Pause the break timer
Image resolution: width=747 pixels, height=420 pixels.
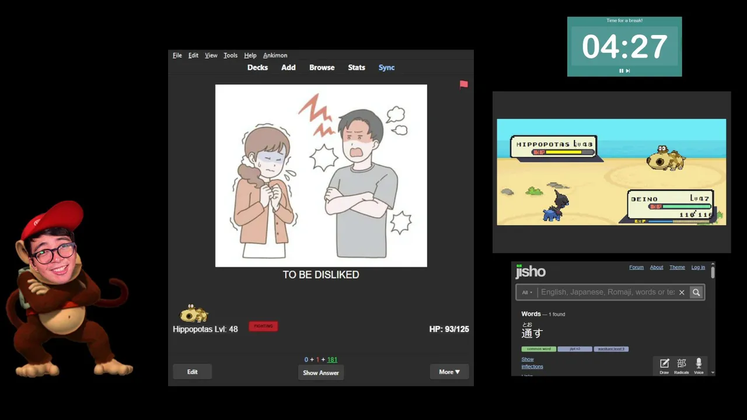621,71
